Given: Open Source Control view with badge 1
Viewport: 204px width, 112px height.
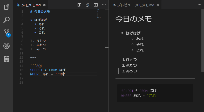Looking at the screenshot, I should 7,33.
